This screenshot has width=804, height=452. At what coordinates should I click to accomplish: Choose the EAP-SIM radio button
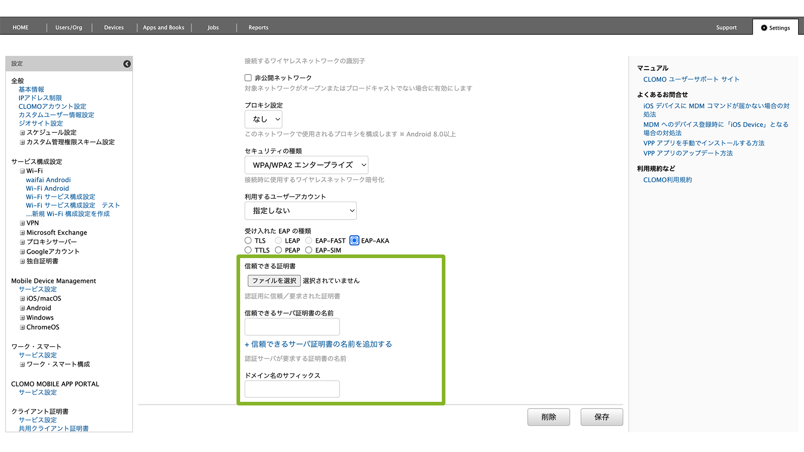point(309,250)
